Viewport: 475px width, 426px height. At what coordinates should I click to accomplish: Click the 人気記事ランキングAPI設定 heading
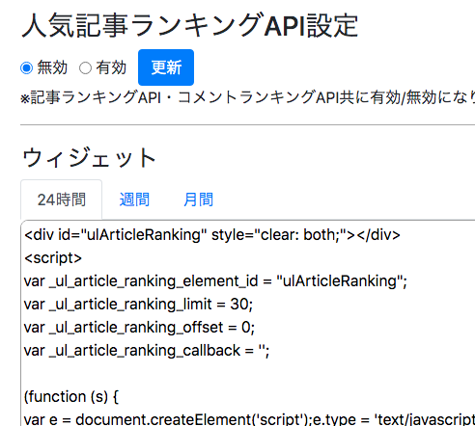pos(190,25)
